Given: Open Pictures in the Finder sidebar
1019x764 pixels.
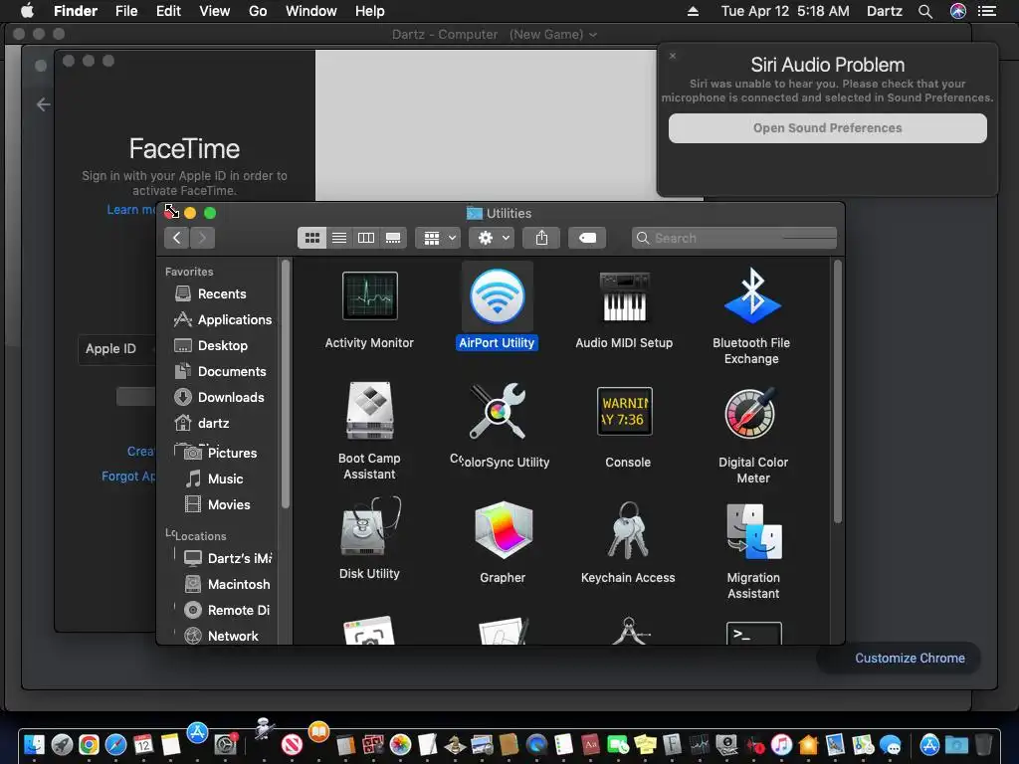Looking at the screenshot, I should [223, 453].
